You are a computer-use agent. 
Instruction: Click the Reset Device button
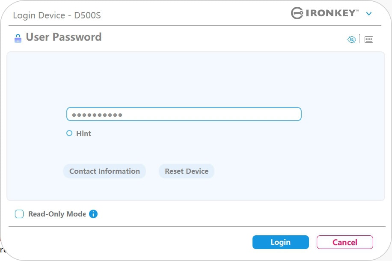click(x=187, y=171)
